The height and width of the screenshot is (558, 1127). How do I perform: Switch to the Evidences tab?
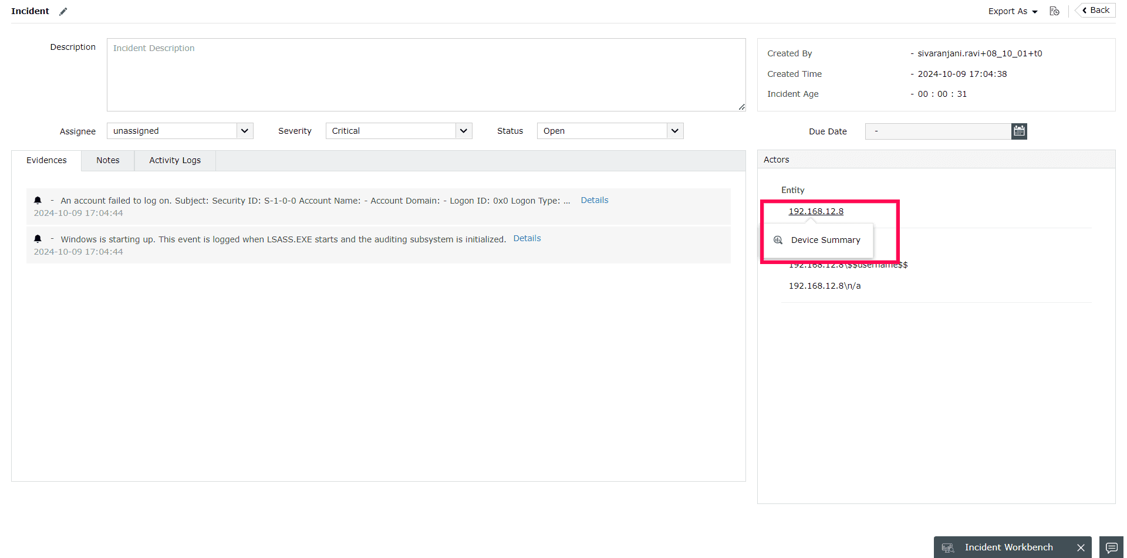tap(46, 160)
